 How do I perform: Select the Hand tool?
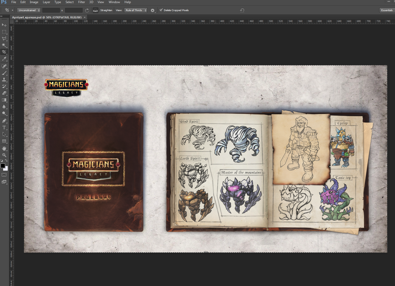pyautogui.click(x=4, y=148)
